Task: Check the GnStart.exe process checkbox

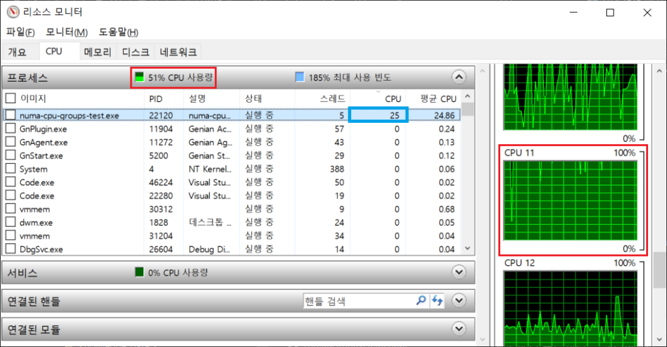Action: click(10, 155)
